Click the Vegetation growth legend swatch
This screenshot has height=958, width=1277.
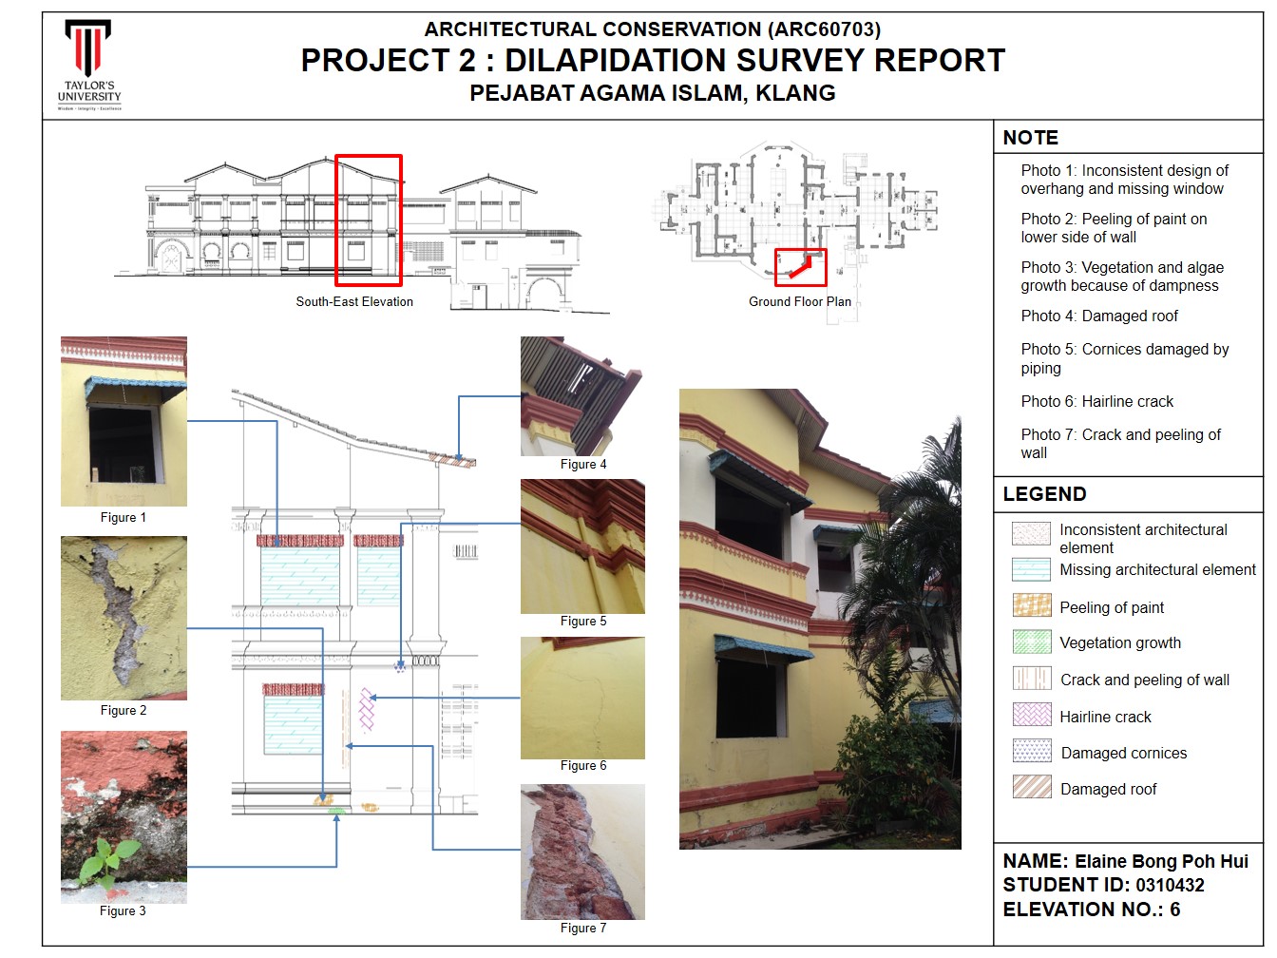click(x=1032, y=642)
